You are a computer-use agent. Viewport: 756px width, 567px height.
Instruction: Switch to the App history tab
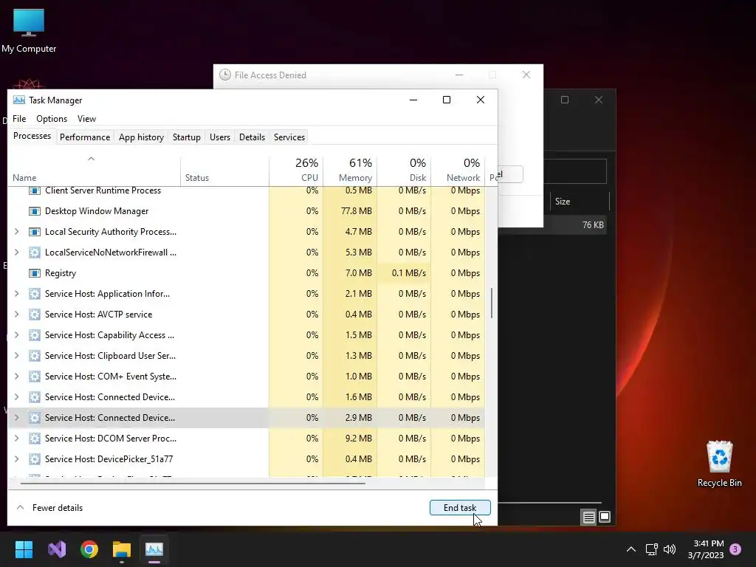click(x=141, y=137)
